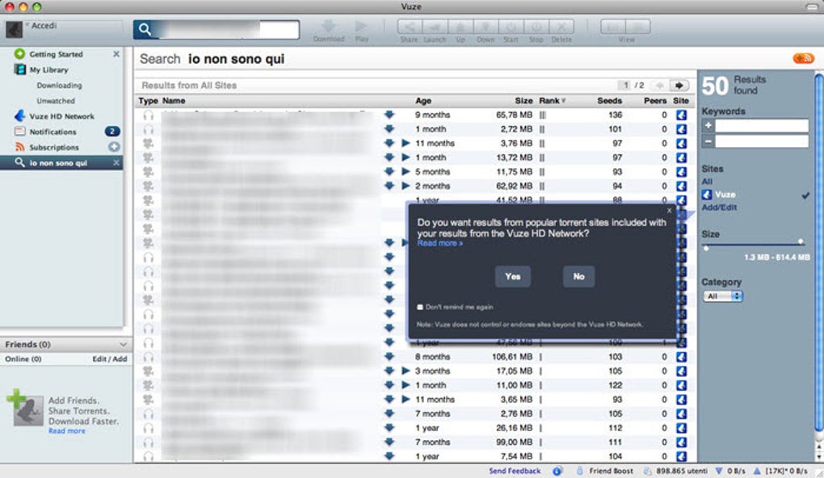This screenshot has width=824, height=478.
Task: Click the View toolbar button
Action: (x=626, y=27)
